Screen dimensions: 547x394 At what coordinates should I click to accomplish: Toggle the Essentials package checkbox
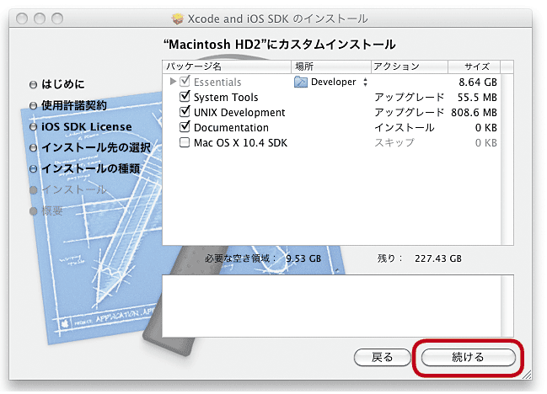point(185,82)
